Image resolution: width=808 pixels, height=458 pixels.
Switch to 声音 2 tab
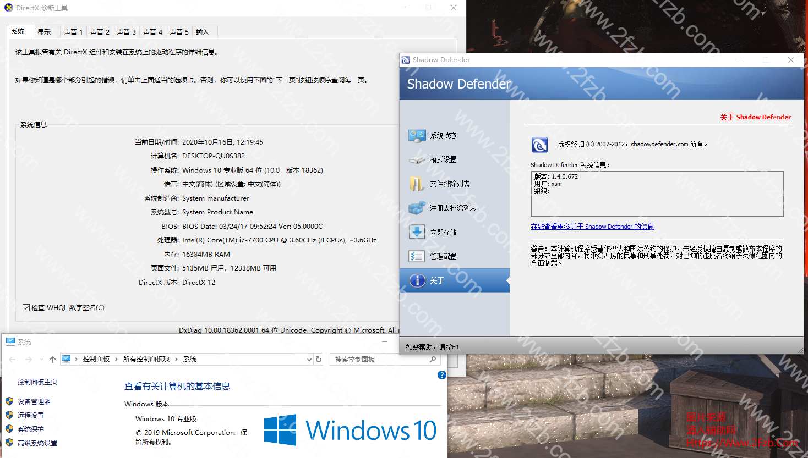click(100, 32)
